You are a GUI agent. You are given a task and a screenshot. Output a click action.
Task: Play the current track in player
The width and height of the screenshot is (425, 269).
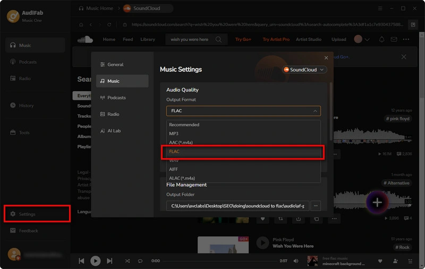[x=96, y=261]
